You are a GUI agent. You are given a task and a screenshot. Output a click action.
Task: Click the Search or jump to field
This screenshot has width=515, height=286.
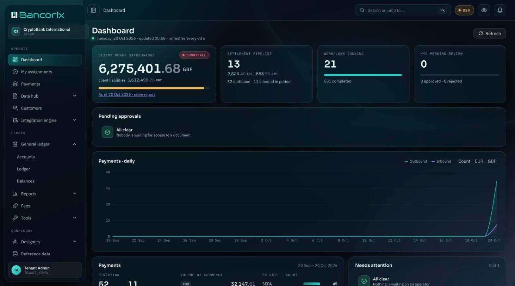point(403,10)
